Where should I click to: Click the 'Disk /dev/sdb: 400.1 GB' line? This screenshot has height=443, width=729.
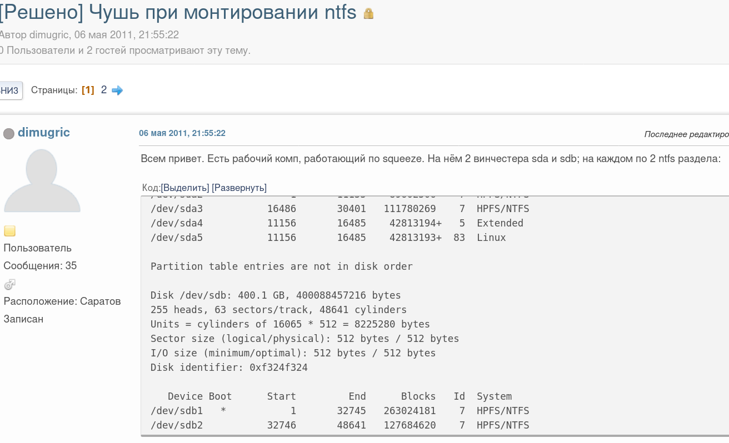pos(276,295)
